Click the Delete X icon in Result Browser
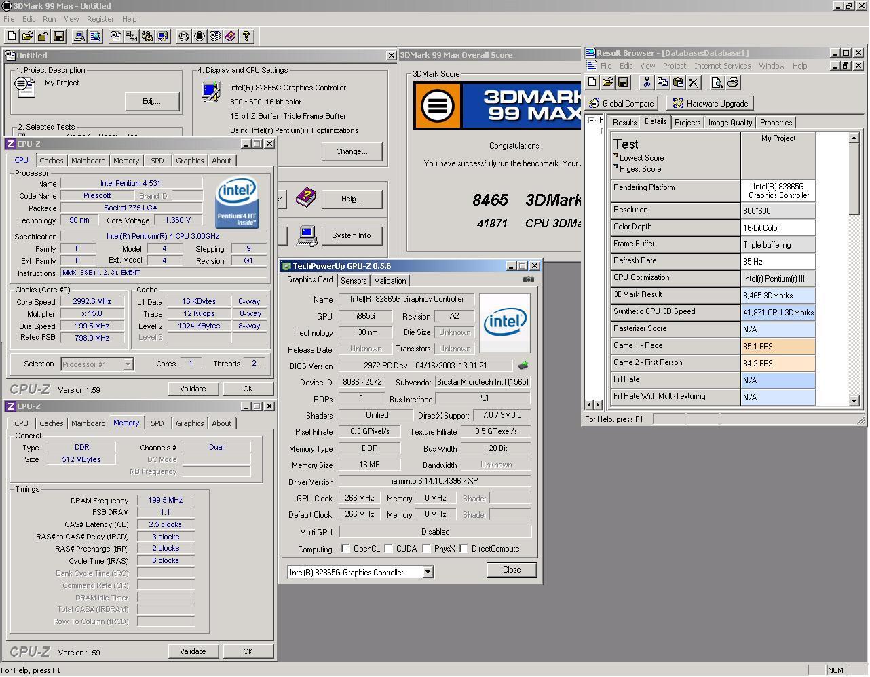 click(694, 83)
